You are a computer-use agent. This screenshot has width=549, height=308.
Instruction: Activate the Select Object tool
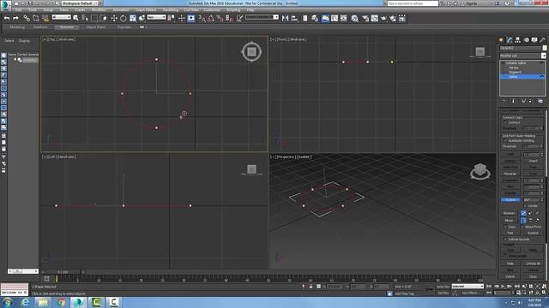[x=75, y=18]
